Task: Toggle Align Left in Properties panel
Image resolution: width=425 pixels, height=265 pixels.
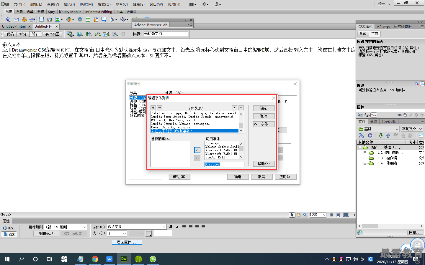Action: 184,226
